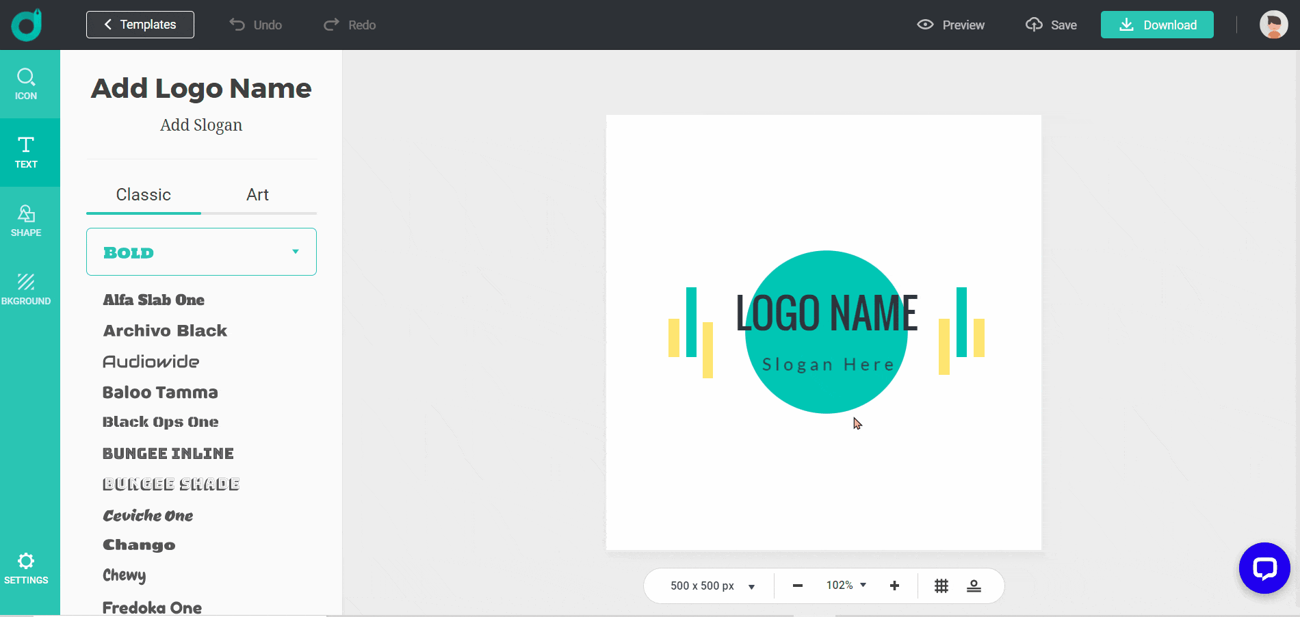
Task: Select the left bars graphic on canvas
Action: tap(691, 332)
